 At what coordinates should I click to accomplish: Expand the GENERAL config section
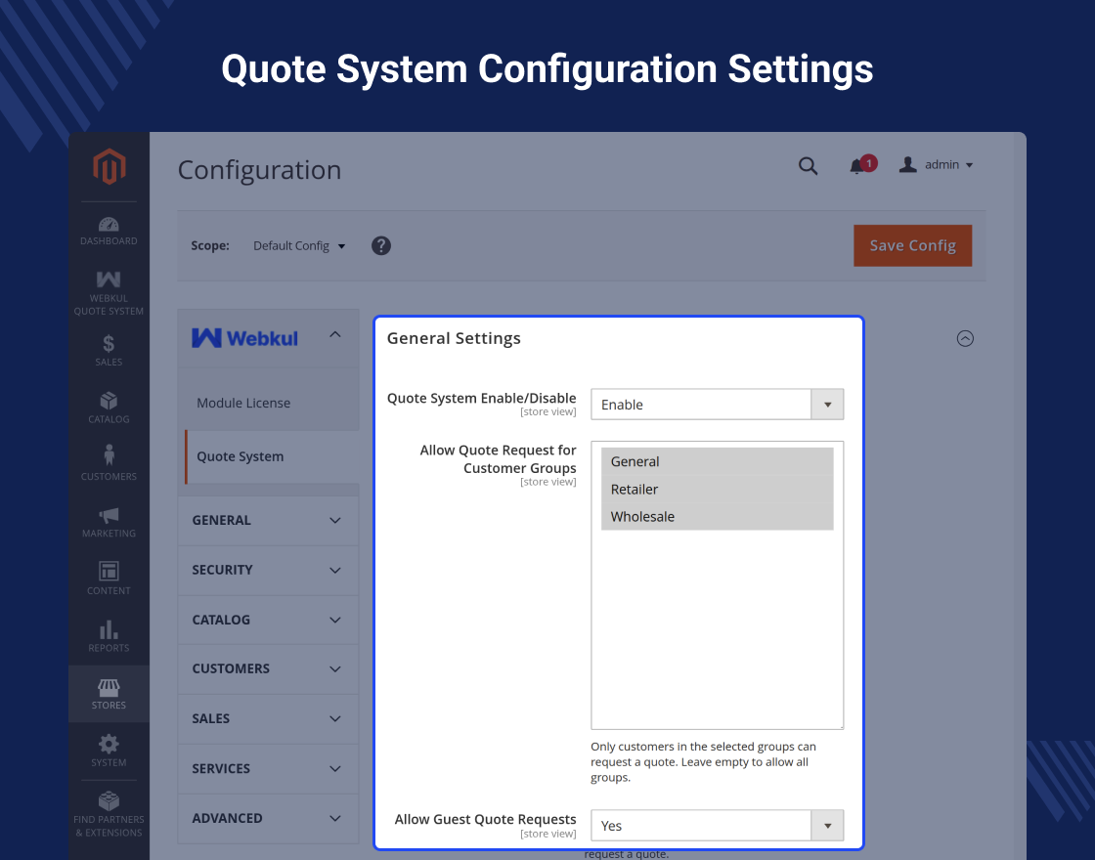click(268, 521)
